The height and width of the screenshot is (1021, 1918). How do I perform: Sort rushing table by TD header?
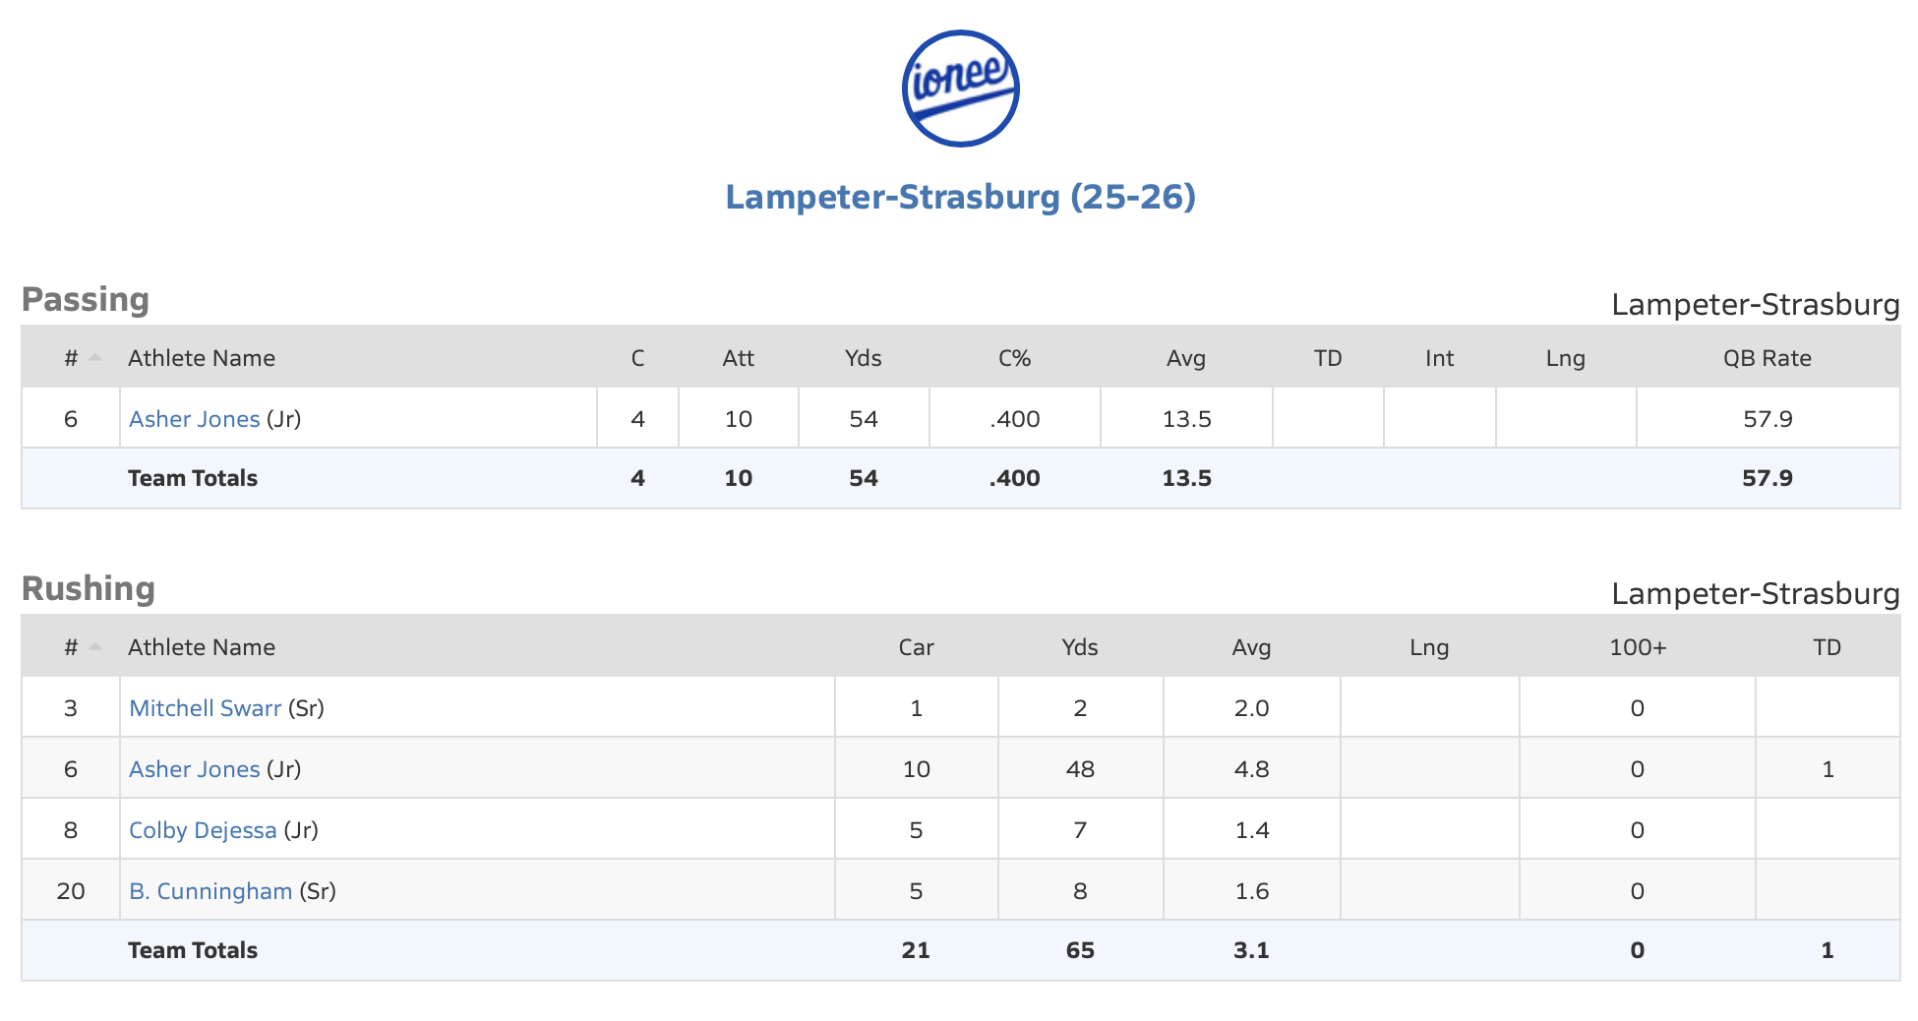tap(1827, 647)
